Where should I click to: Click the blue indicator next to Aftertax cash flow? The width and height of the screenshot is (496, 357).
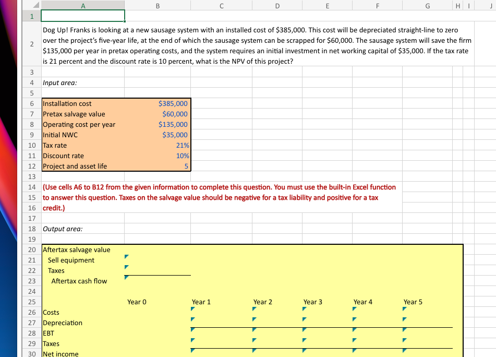[126, 278]
